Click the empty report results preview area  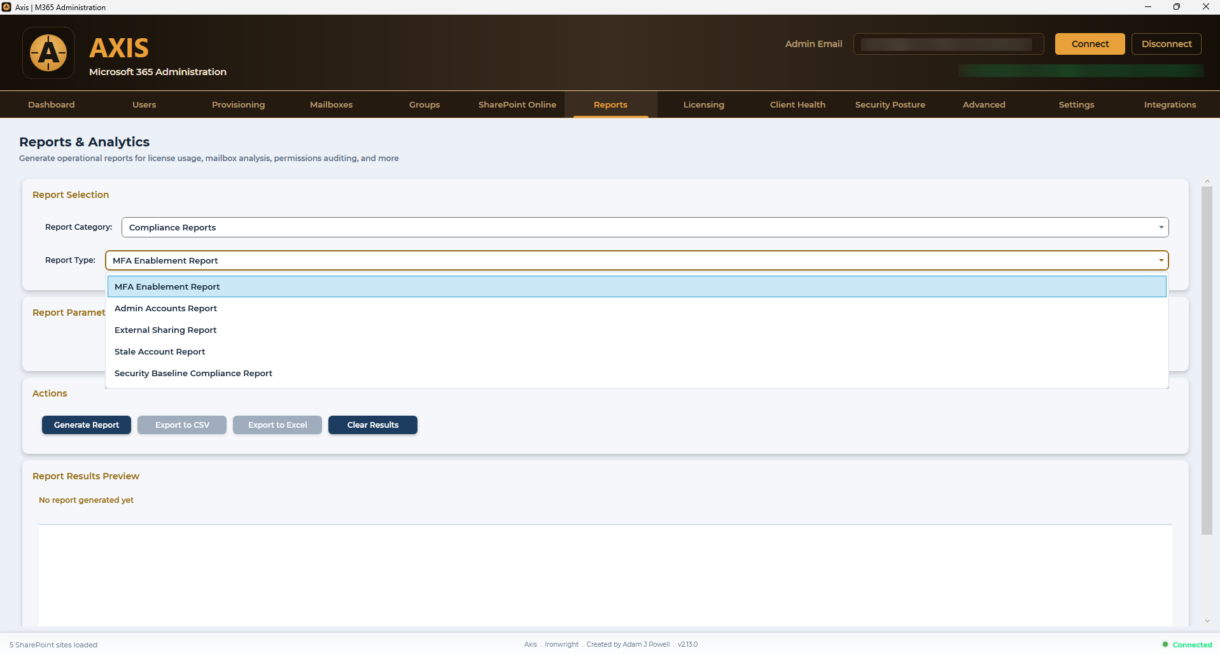pyautogui.click(x=605, y=575)
